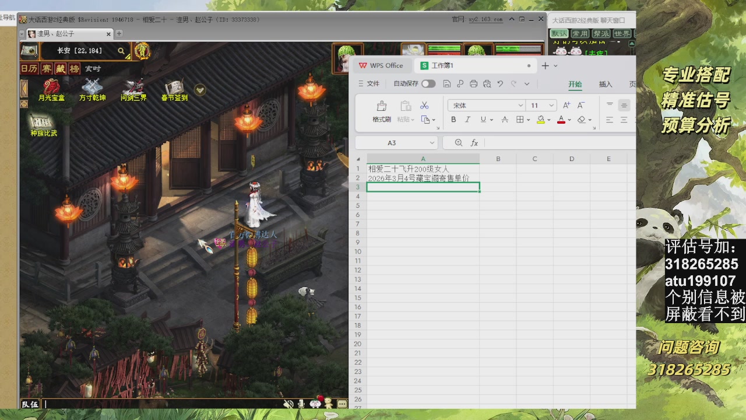Click the print icon in quick access bar
The image size is (746, 420).
[473, 83]
